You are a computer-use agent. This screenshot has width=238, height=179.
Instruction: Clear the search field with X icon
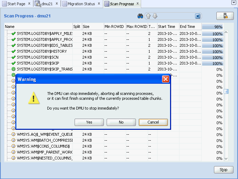(x=198, y=16)
